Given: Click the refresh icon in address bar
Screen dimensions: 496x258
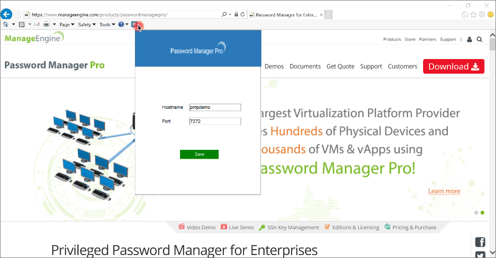Looking at the screenshot, I should 243,15.
